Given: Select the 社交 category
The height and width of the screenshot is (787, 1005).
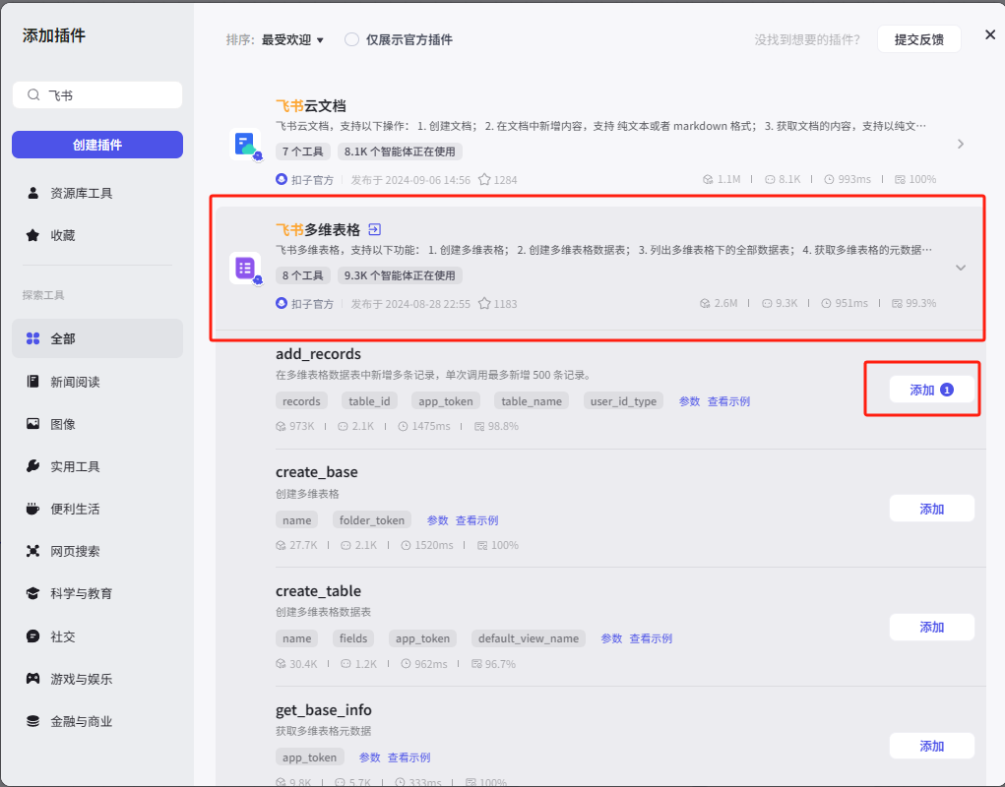Looking at the screenshot, I should [x=97, y=636].
